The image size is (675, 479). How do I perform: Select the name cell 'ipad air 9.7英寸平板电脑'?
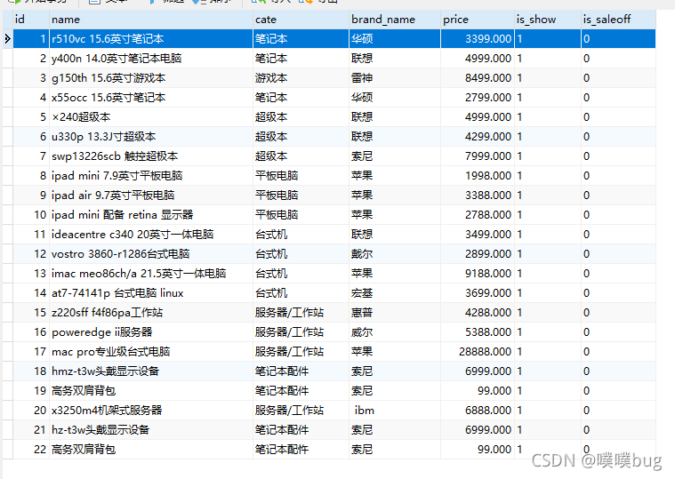pyautogui.click(x=150, y=196)
